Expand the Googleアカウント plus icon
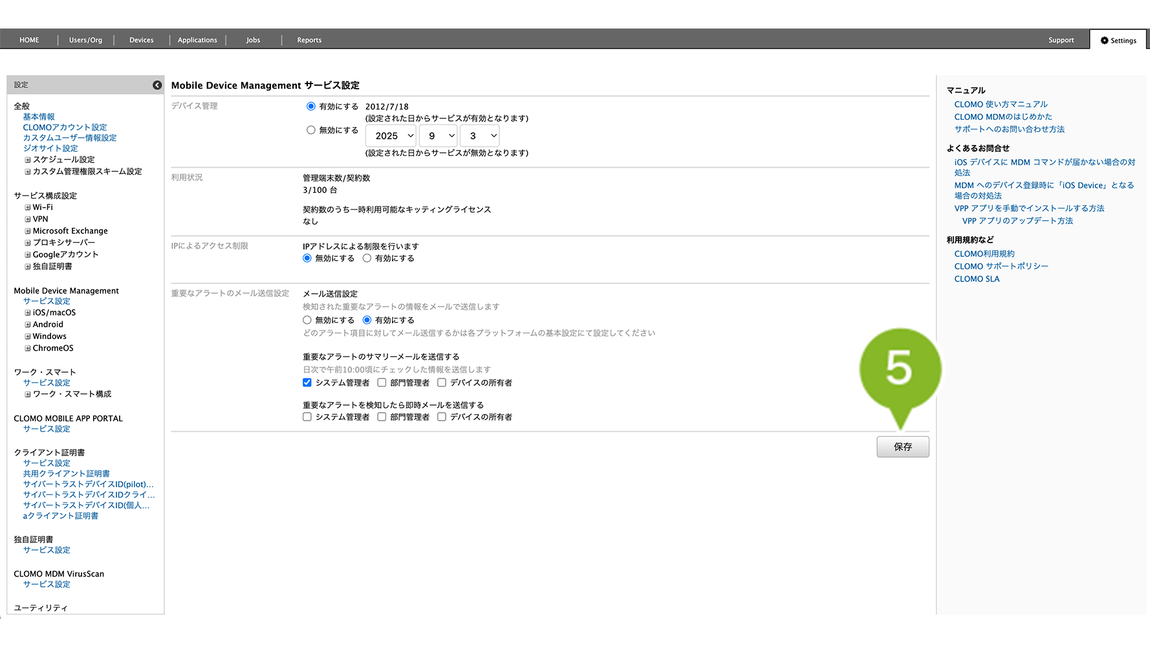Image resolution: width=1150 pixels, height=647 pixels. point(28,255)
